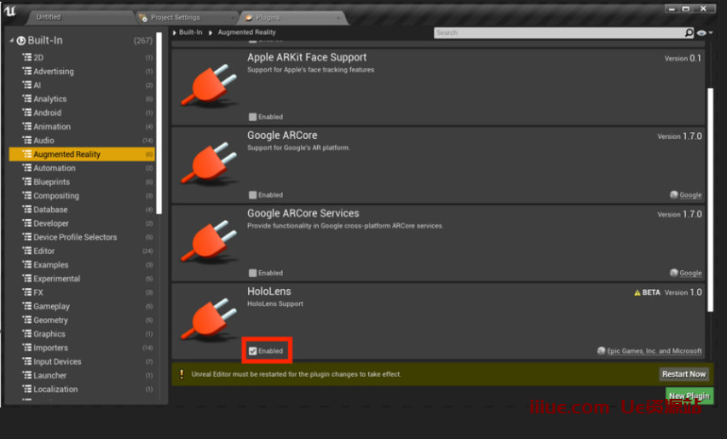Image resolution: width=727 pixels, height=439 pixels.
Task: Open the Importers plugin category
Action: coord(50,348)
